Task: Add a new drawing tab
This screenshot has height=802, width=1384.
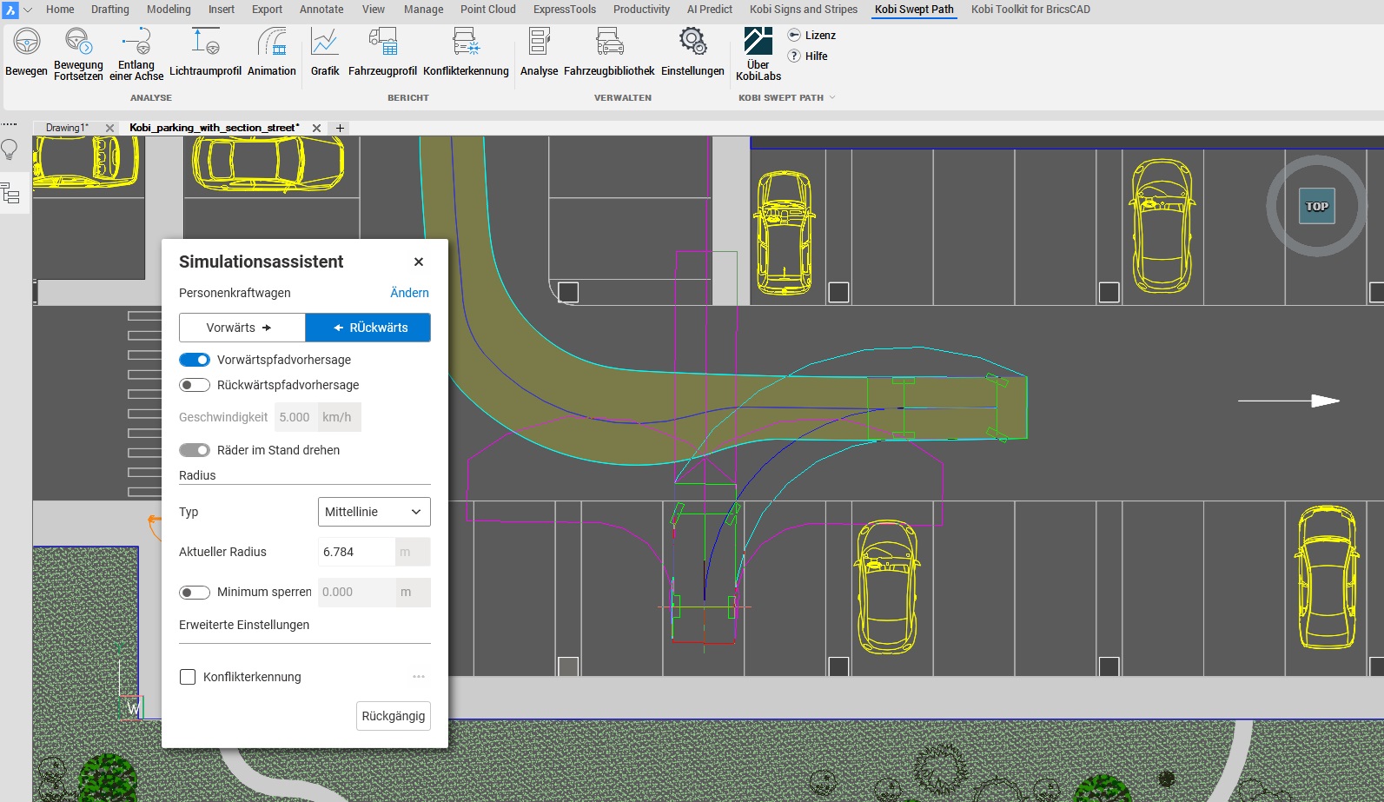Action: point(341,128)
